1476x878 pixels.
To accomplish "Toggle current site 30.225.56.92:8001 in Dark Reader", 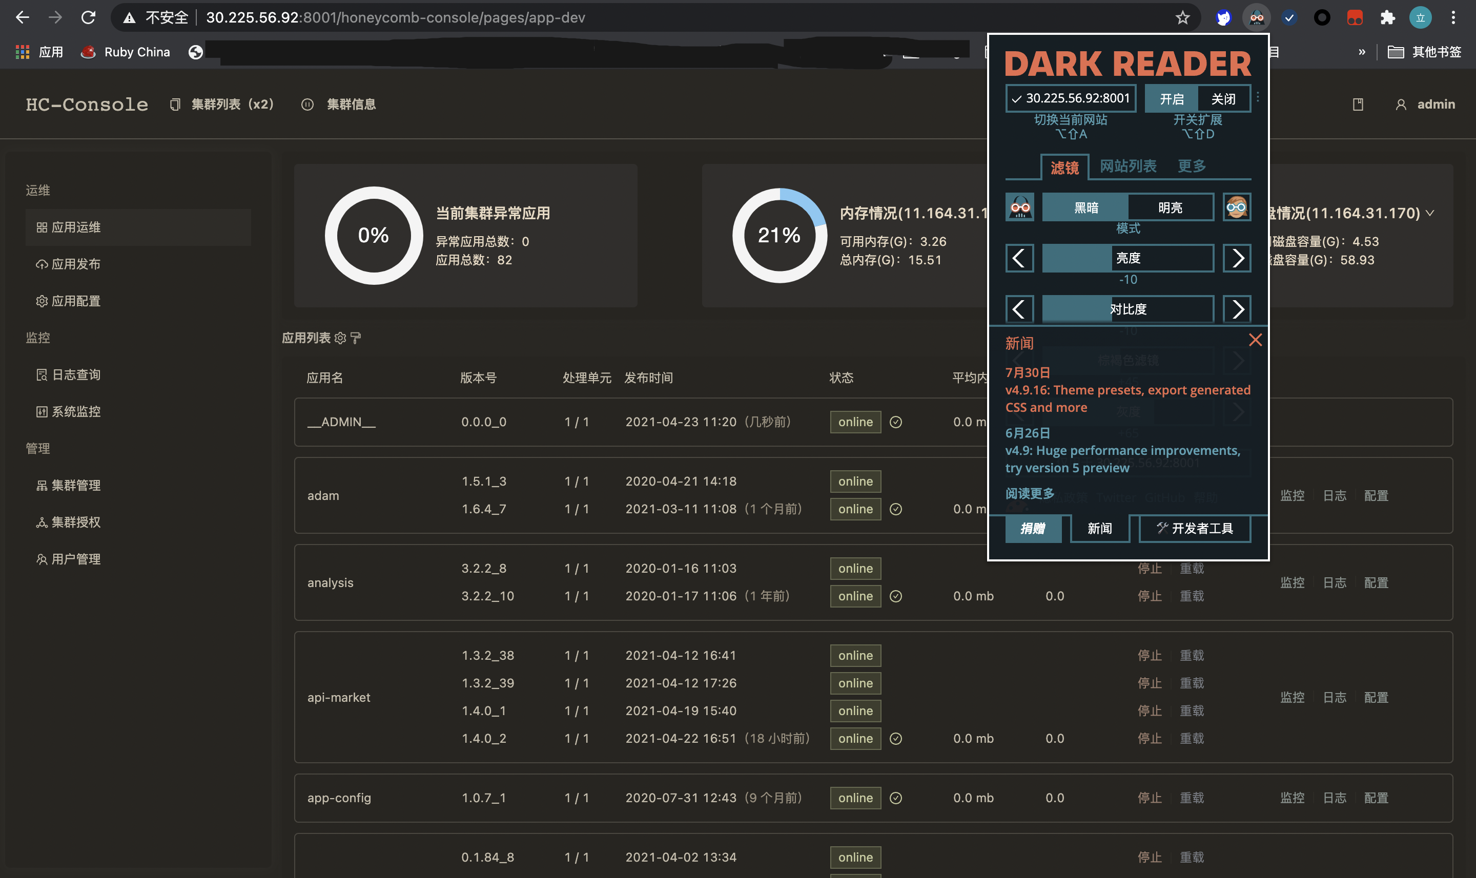I will click(x=1071, y=98).
